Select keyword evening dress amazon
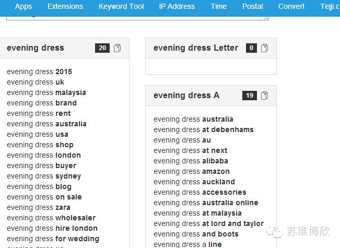This screenshot has height=248, width=340. pyautogui.click(x=192, y=171)
